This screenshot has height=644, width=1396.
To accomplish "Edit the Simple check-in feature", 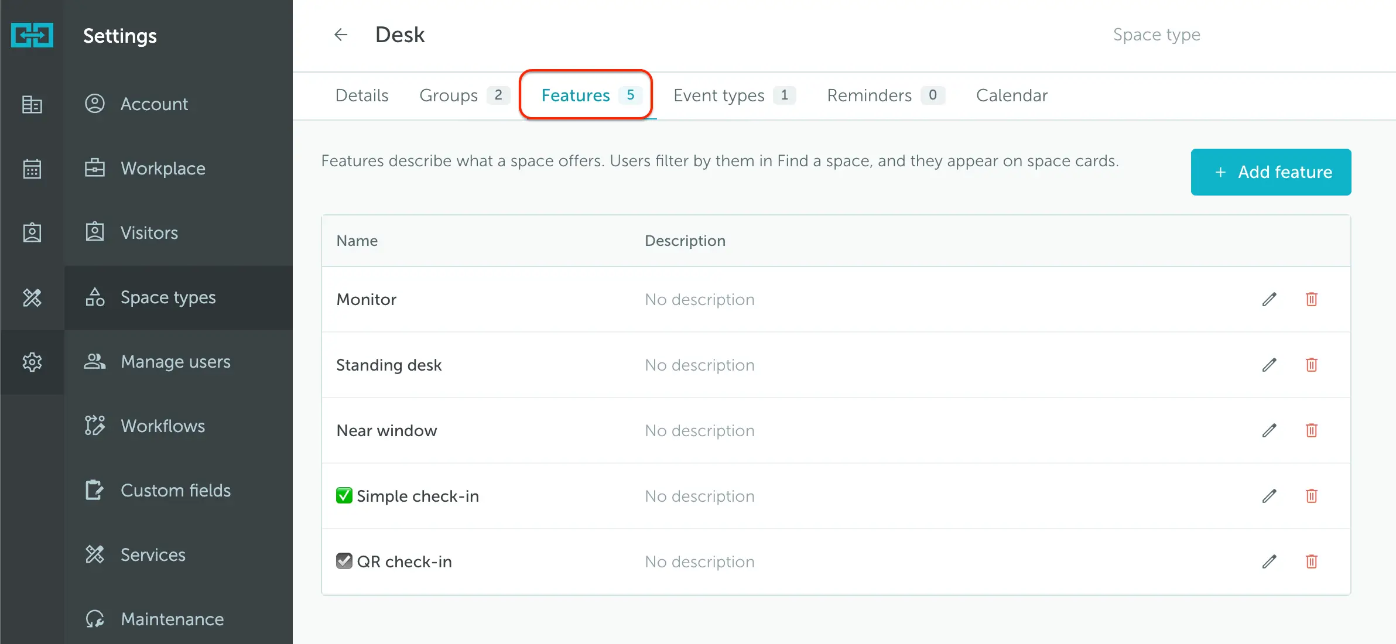I will (1269, 496).
